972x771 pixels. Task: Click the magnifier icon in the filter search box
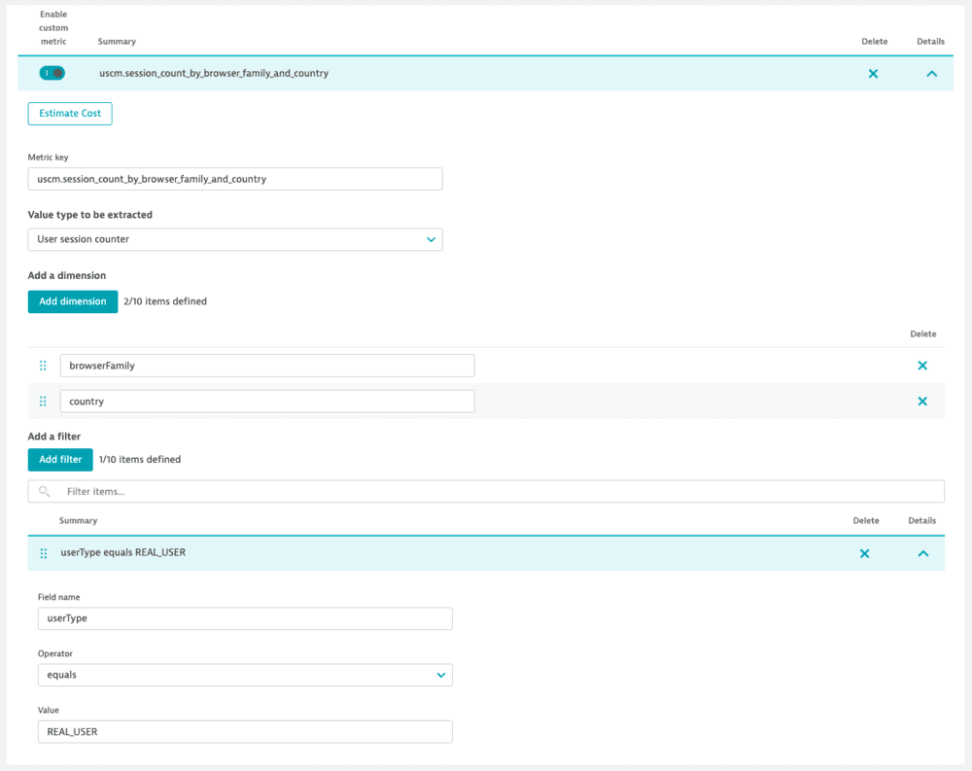coord(44,491)
